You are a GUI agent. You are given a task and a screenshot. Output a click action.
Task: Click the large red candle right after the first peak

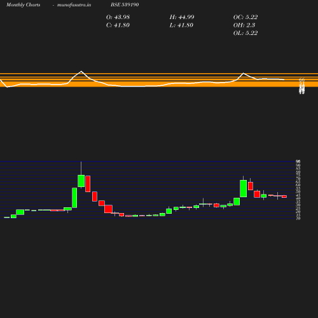[x=88, y=184]
